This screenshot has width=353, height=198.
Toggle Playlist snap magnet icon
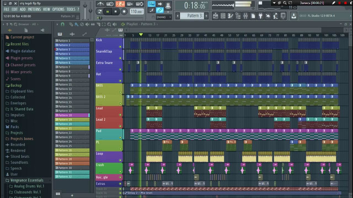coord(62,24)
